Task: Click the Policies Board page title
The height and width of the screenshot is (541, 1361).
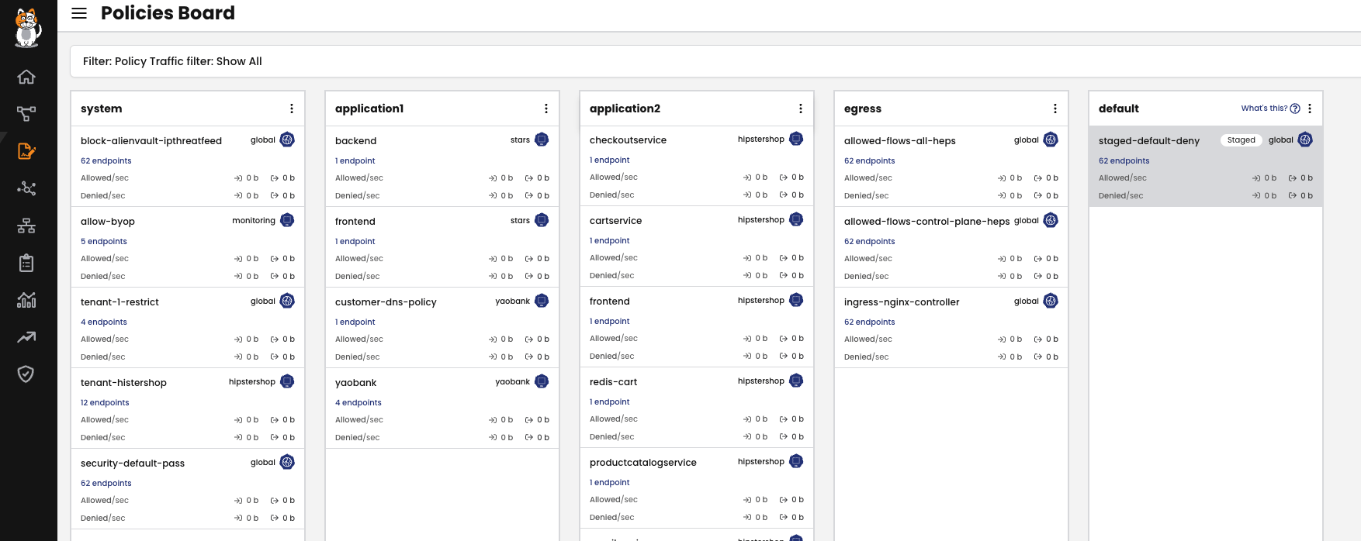Action: 168,13
